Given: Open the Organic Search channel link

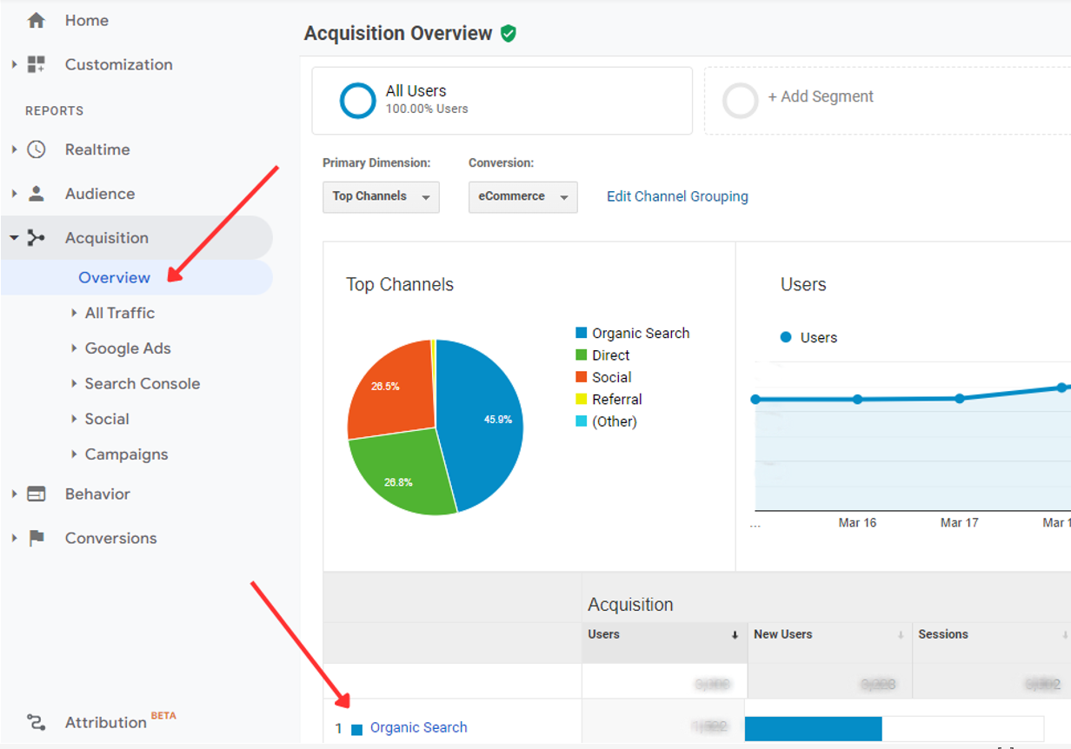Looking at the screenshot, I should (x=418, y=727).
